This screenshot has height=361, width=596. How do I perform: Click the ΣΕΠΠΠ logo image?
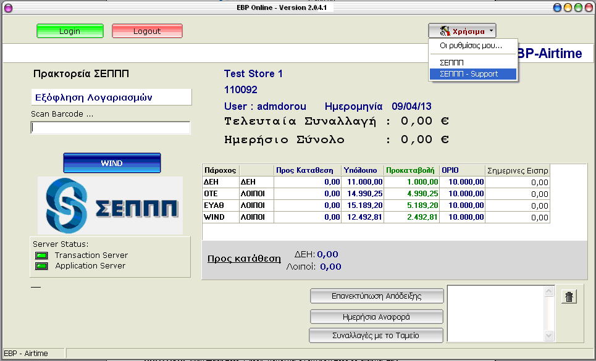coord(110,205)
